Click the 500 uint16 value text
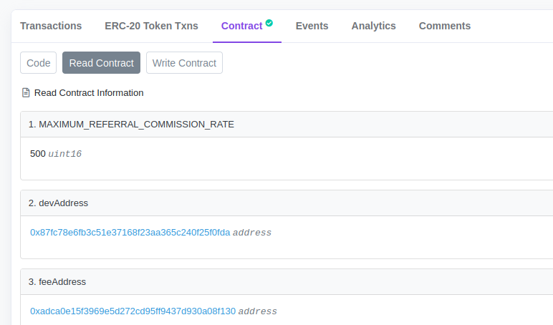This screenshot has width=553, height=325. point(56,154)
